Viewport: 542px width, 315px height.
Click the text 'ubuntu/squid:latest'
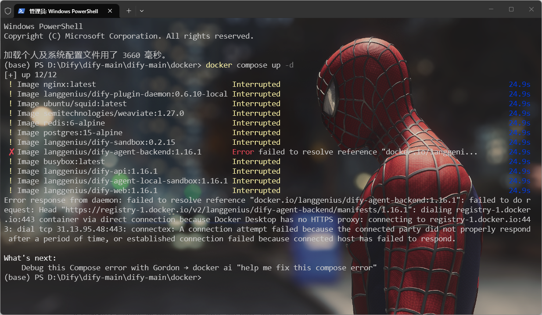click(x=85, y=104)
